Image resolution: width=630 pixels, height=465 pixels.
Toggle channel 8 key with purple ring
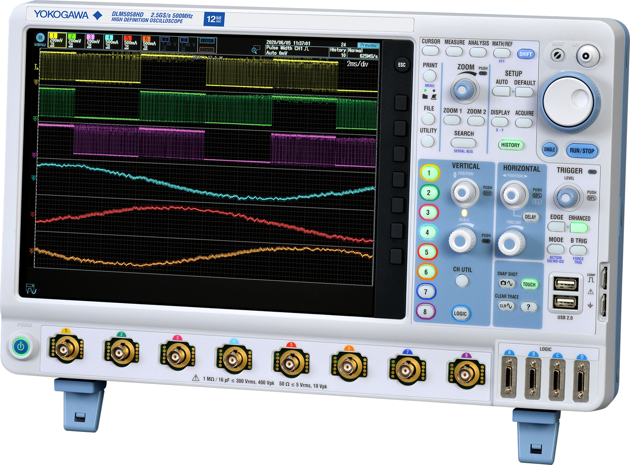426,312
